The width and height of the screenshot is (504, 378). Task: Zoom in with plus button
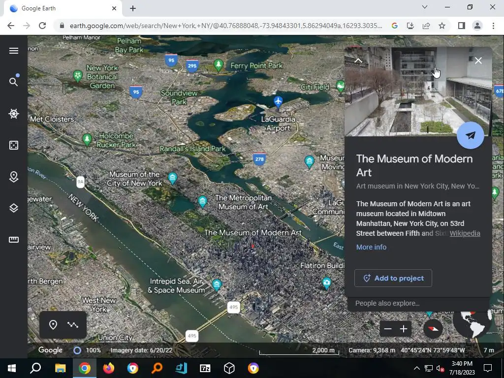pyautogui.click(x=404, y=329)
